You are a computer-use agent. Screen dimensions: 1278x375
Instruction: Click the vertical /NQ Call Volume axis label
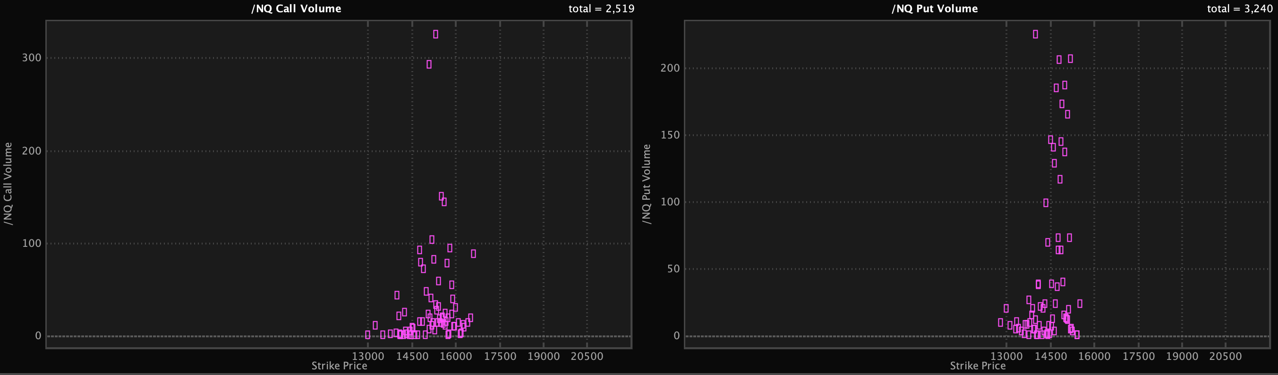pos(8,184)
